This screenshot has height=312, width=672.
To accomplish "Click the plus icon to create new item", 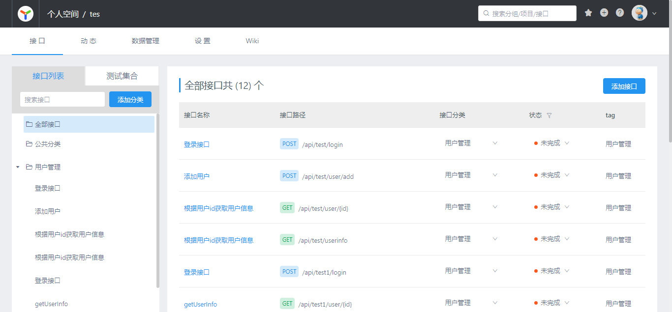I will 604,12.
